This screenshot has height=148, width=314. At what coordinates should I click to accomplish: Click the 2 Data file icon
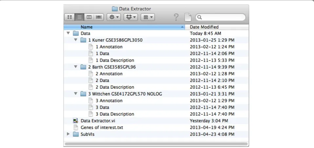point(91,80)
